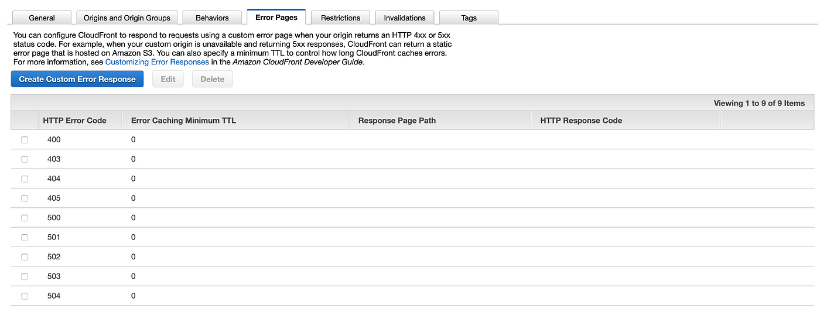Click the Viewing 1 to 9 of 9 Items text
This screenshot has height=315, width=820.
coord(759,103)
